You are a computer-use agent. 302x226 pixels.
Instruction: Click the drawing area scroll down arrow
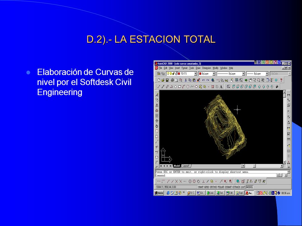pyautogui.click(x=284, y=162)
